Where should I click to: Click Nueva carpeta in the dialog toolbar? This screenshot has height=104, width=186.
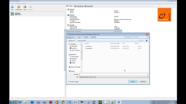pos(82,40)
